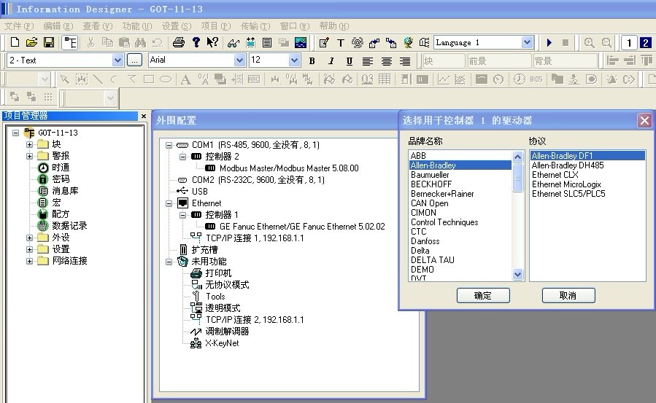
Task: Cancel driver dialog with 取消
Action: pyautogui.click(x=568, y=296)
